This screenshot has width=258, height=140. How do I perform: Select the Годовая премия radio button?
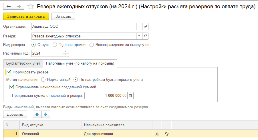tap(55, 45)
